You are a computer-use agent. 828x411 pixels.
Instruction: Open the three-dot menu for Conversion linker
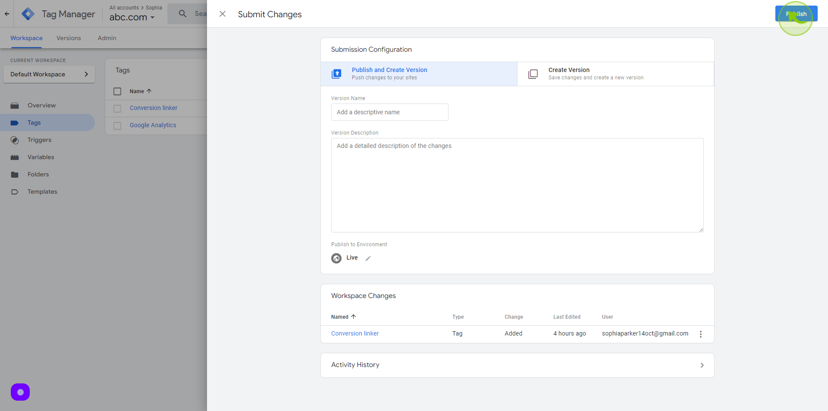click(x=701, y=334)
